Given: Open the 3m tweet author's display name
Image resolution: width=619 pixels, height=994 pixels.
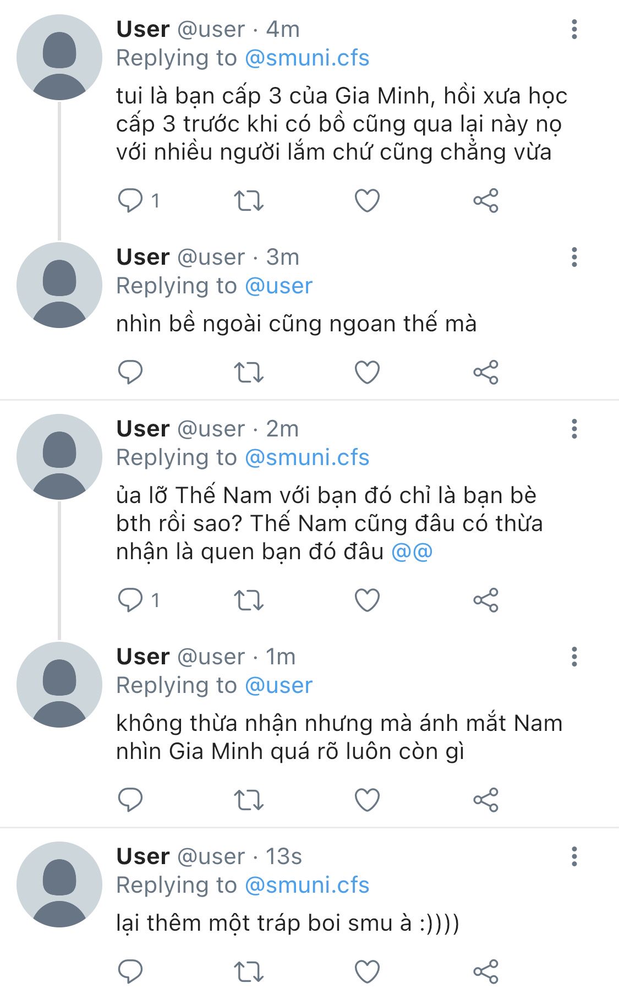Looking at the screenshot, I should pyautogui.click(x=143, y=257).
